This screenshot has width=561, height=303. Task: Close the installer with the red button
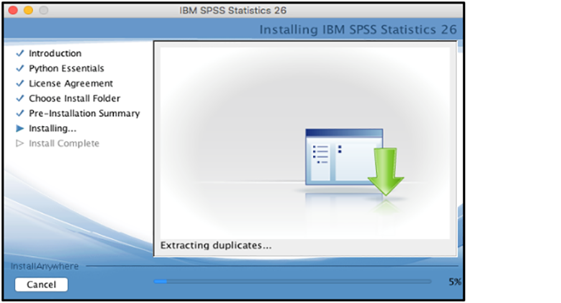point(13,11)
